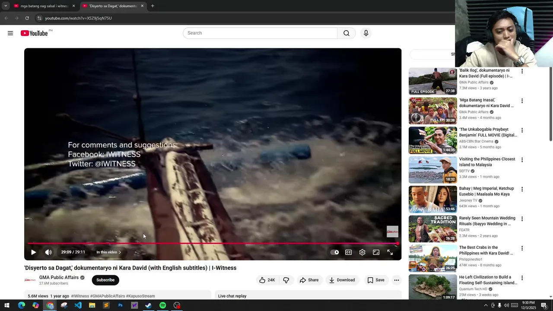Focus the YouTube search field
This screenshot has width=553, height=311.
[x=260, y=33]
